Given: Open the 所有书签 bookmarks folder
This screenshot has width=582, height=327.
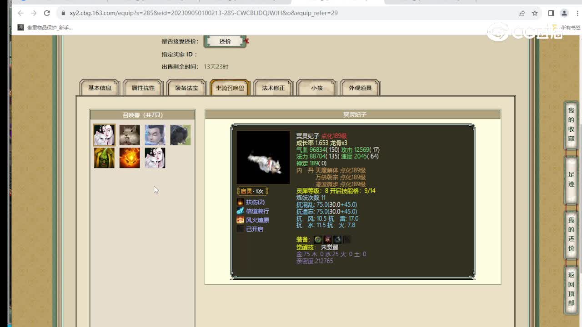Looking at the screenshot, I should [x=567, y=28].
